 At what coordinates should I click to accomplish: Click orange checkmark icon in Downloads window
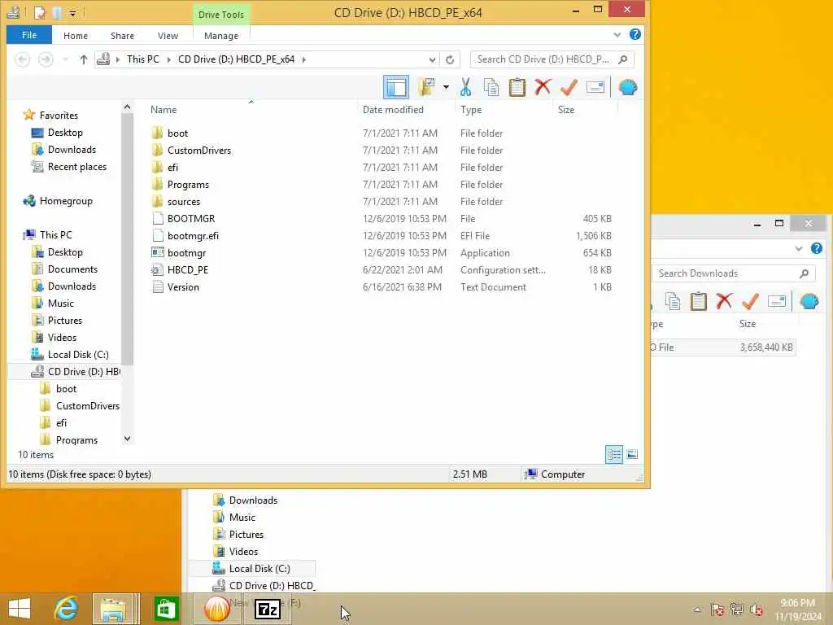click(750, 301)
